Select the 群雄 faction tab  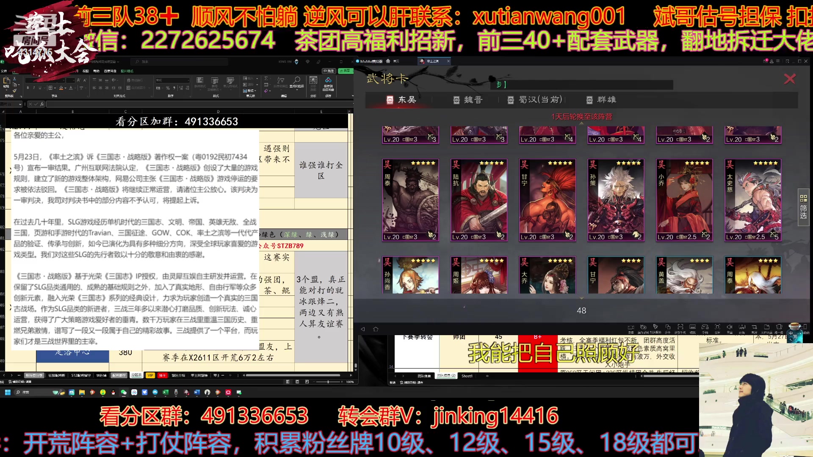pos(601,100)
